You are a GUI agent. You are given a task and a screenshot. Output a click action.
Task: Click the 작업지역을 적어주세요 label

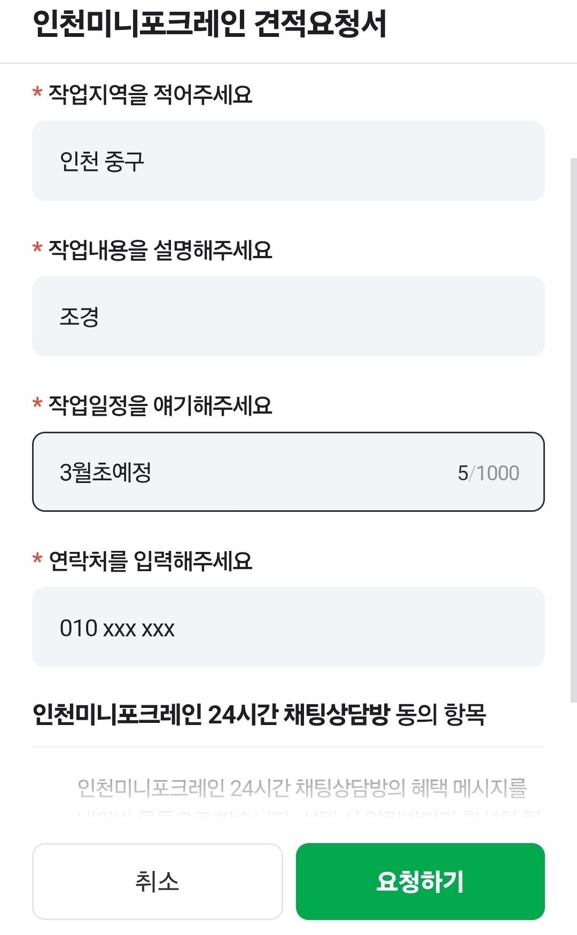150,95
